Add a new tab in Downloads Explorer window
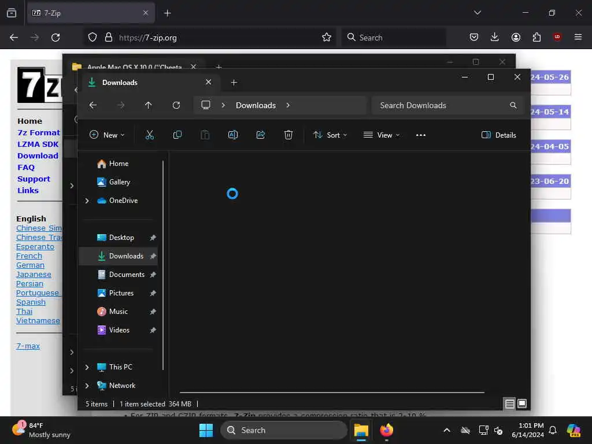The image size is (592, 444). [x=234, y=82]
